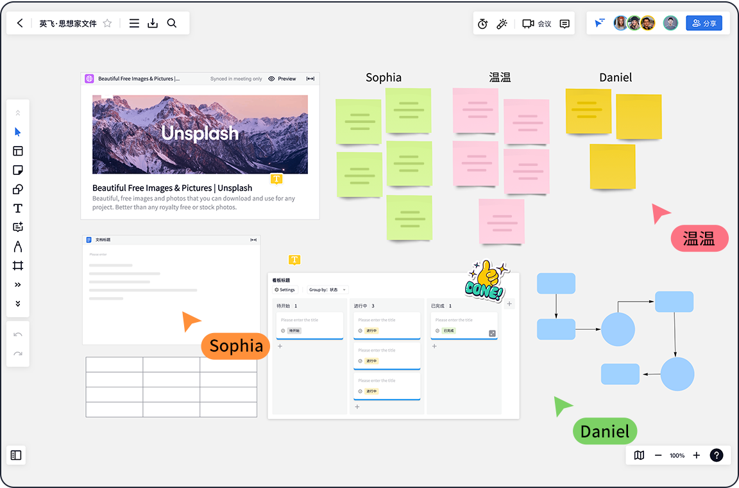Image resolution: width=739 pixels, height=488 pixels.
Task: Click the blue cursor follow icon
Action: click(x=600, y=23)
